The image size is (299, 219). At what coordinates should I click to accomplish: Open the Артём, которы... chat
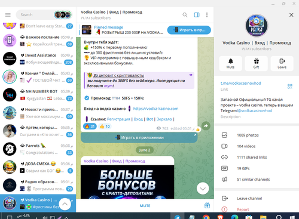(x=38, y=131)
